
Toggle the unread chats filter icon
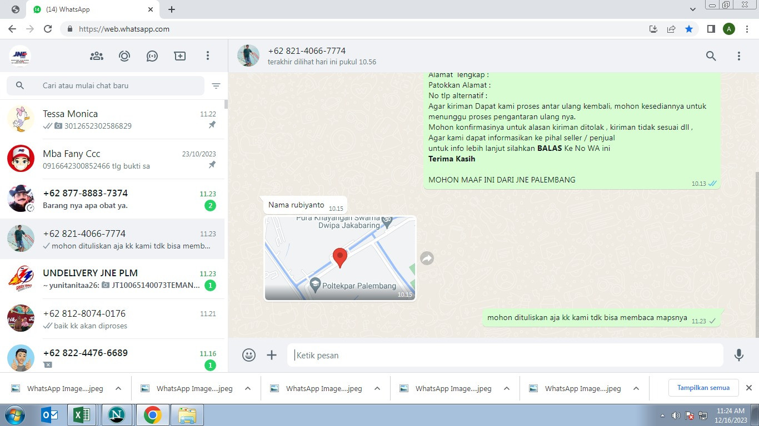click(x=216, y=86)
